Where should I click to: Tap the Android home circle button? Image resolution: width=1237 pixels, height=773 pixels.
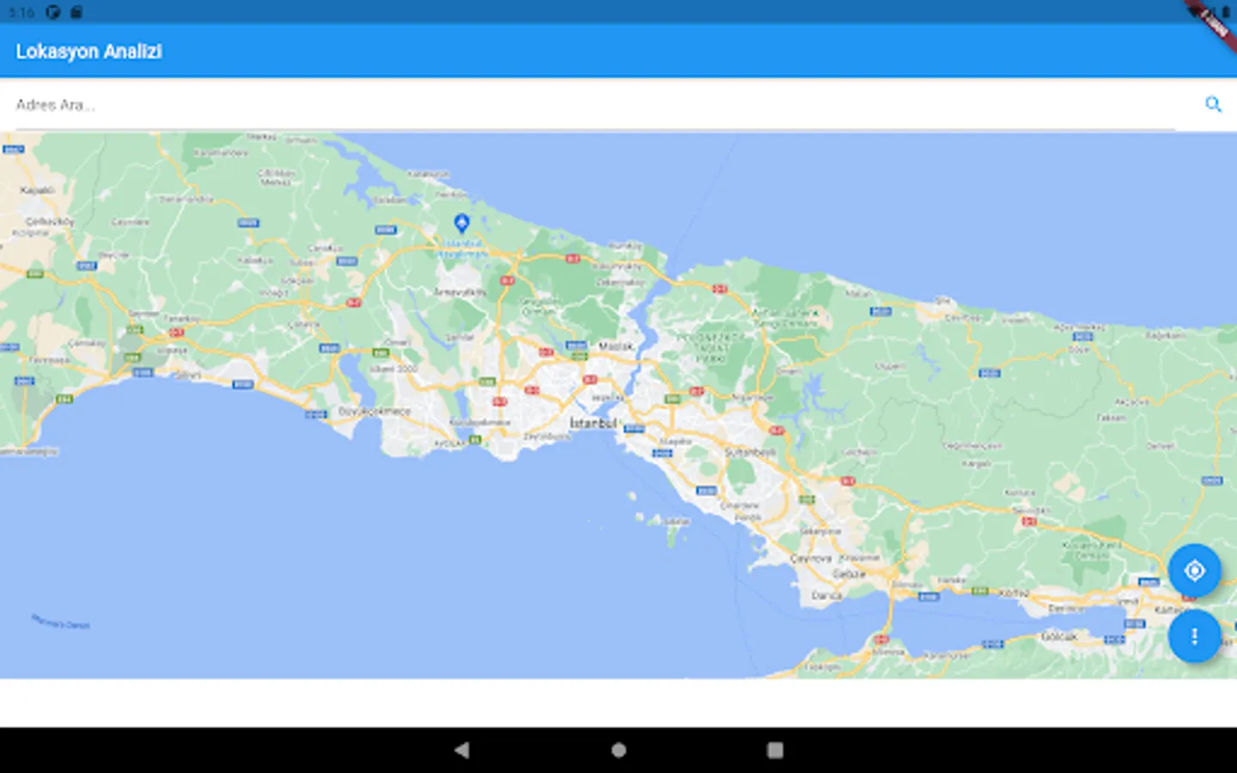pos(618,750)
